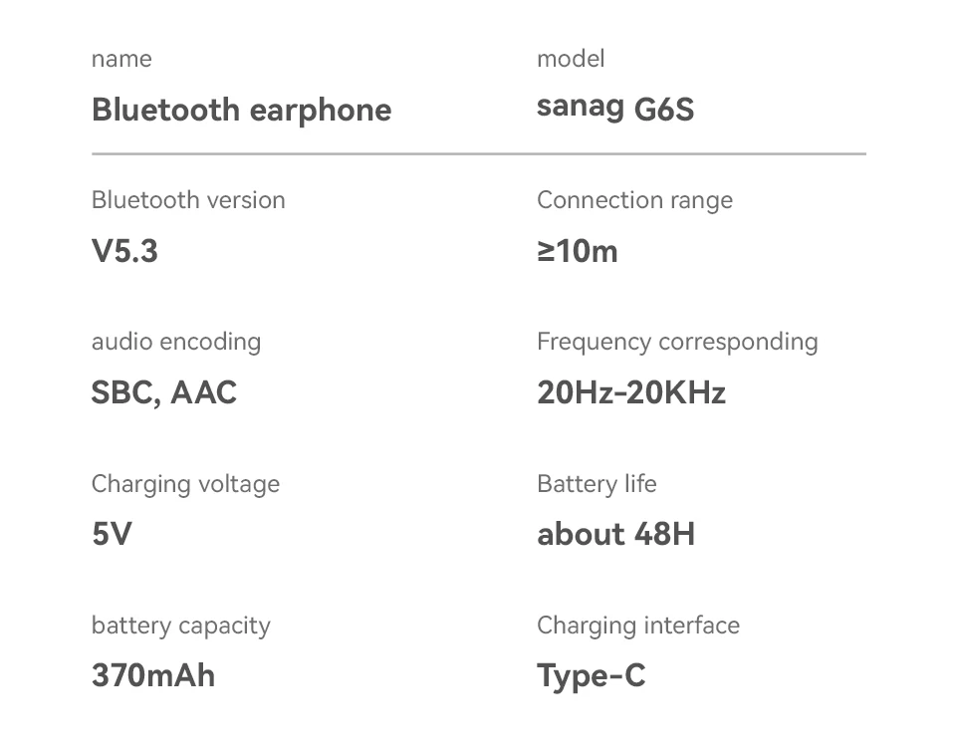Click the 'name' field label
This screenshot has height=754, width=956.
[121, 59]
